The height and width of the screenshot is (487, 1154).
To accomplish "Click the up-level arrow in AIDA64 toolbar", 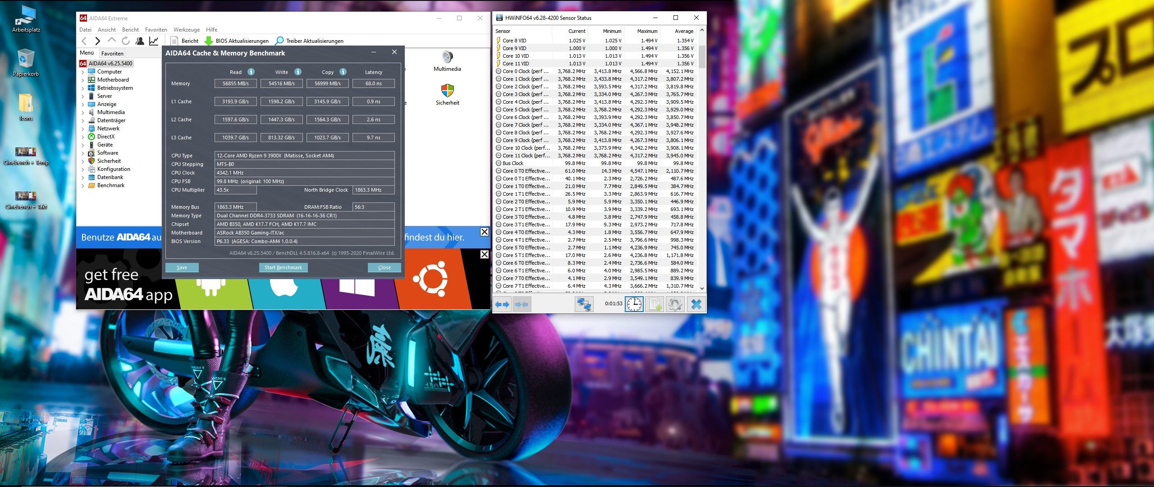I will [x=112, y=41].
